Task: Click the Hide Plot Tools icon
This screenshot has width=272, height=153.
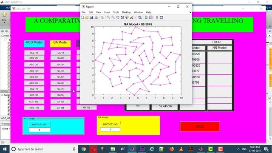Action: [157, 17]
